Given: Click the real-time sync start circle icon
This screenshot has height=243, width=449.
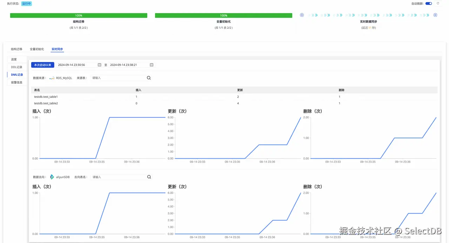Looking at the screenshot, I should (302, 15).
